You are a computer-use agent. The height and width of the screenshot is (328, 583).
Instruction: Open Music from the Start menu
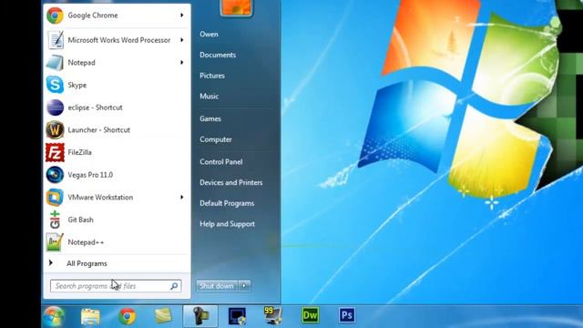209,97
